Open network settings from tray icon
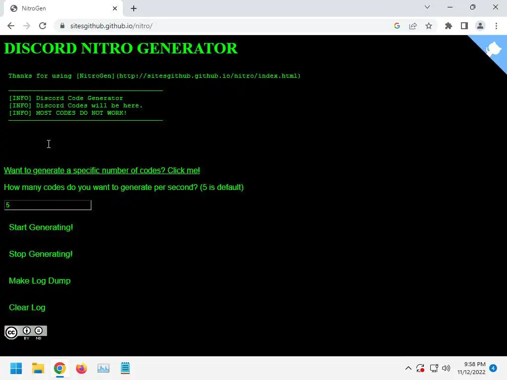This screenshot has width=507, height=380. click(x=434, y=368)
